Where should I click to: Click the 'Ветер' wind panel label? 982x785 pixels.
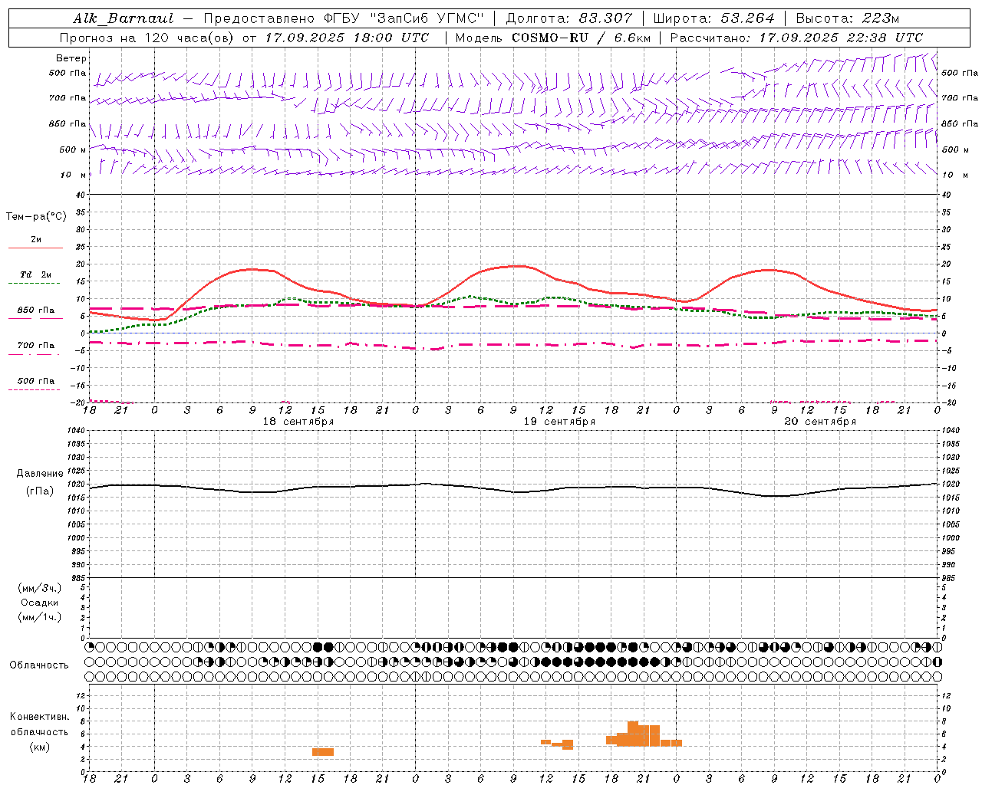(71, 58)
